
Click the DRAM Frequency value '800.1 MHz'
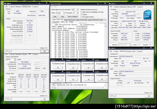click(30, 21)
